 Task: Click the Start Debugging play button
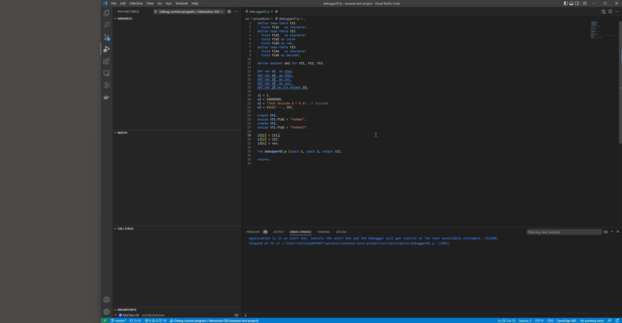pos(155,12)
